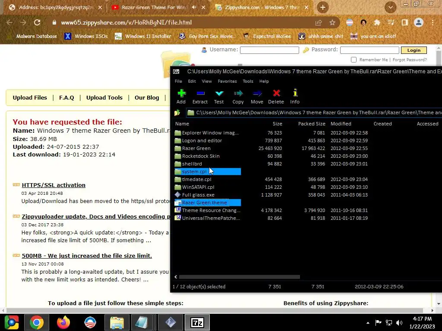The width and height of the screenshot is (442, 331).
Task: Open Chrome extensions puzzle icon
Action: [377, 22]
